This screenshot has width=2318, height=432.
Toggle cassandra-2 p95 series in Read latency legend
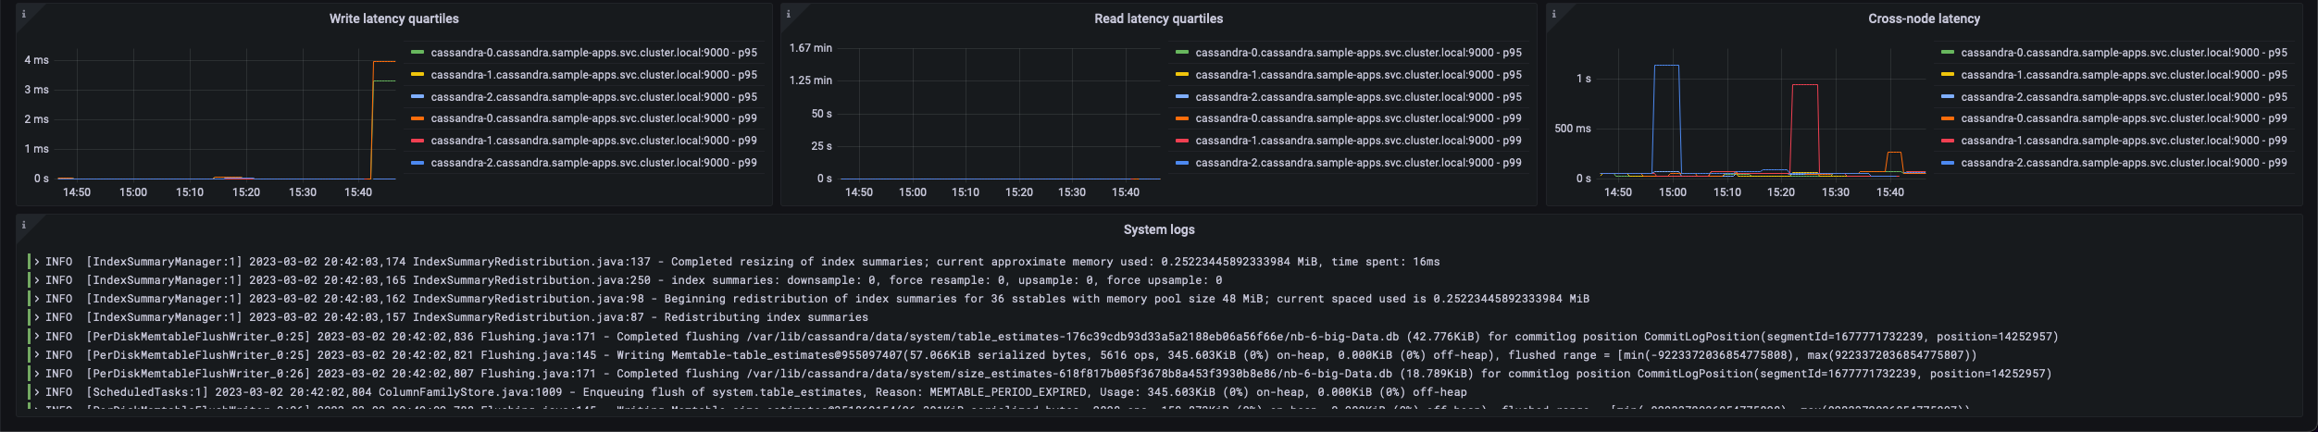click(x=1358, y=97)
